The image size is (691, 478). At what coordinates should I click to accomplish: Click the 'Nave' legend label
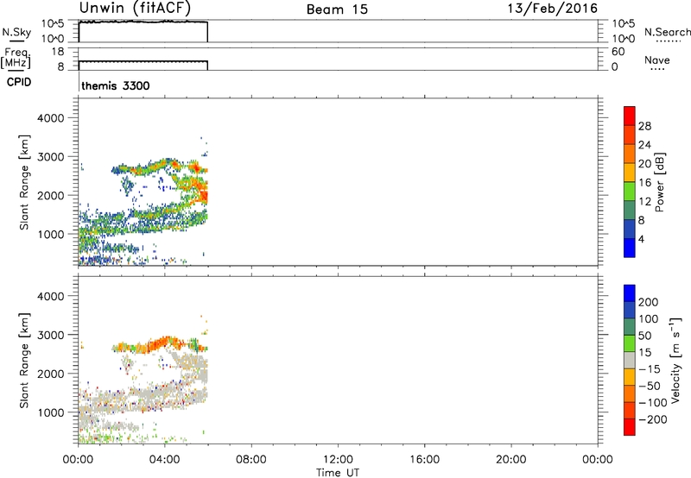[656, 60]
